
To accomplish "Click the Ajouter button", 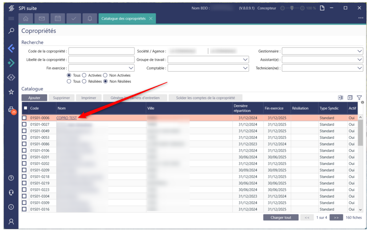I will (34, 98).
